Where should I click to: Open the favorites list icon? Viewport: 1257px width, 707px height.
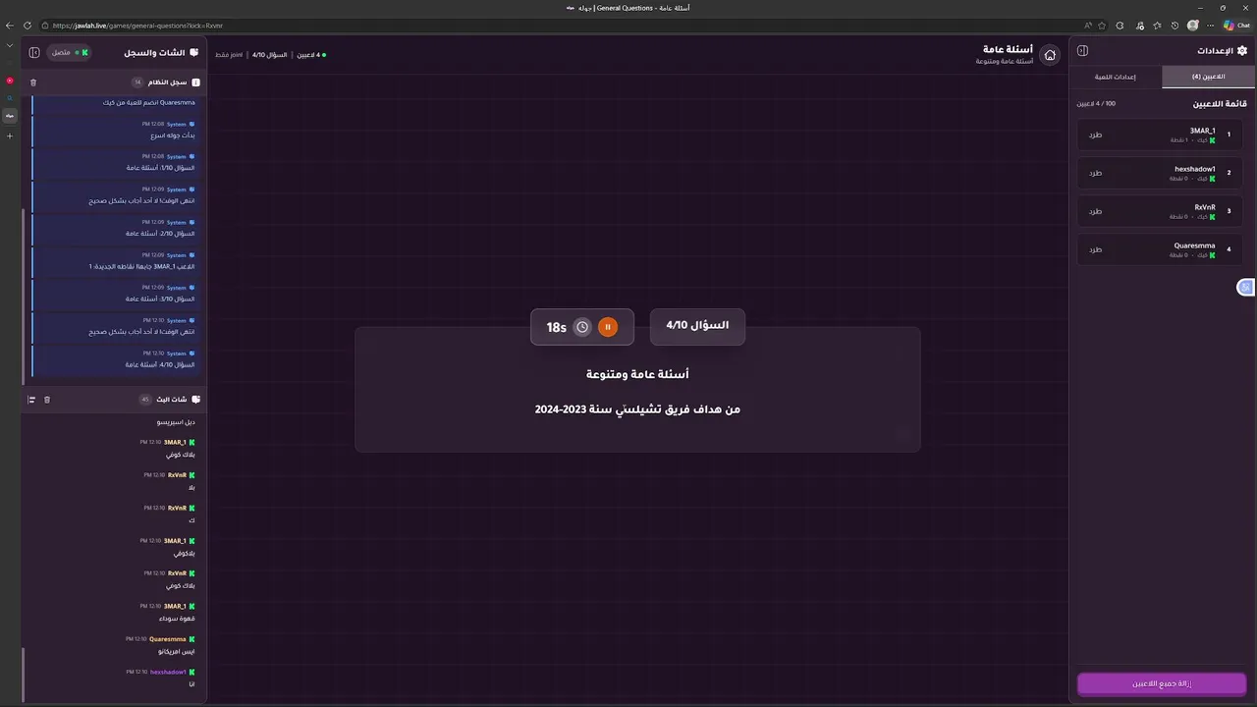1158,26
